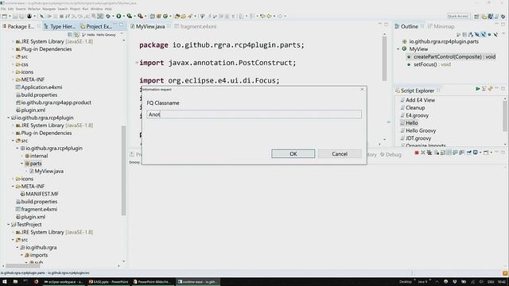Click the Open Console icon
The height and width of the screenshot is (286, 509).
coord(486,153)
